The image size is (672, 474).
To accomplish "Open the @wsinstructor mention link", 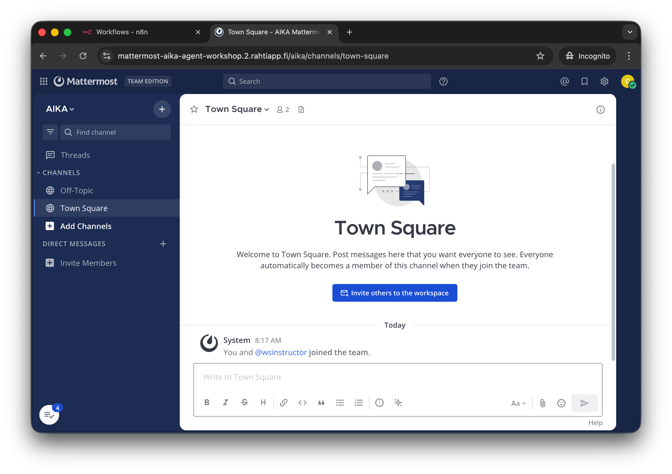I will (281, 352).
